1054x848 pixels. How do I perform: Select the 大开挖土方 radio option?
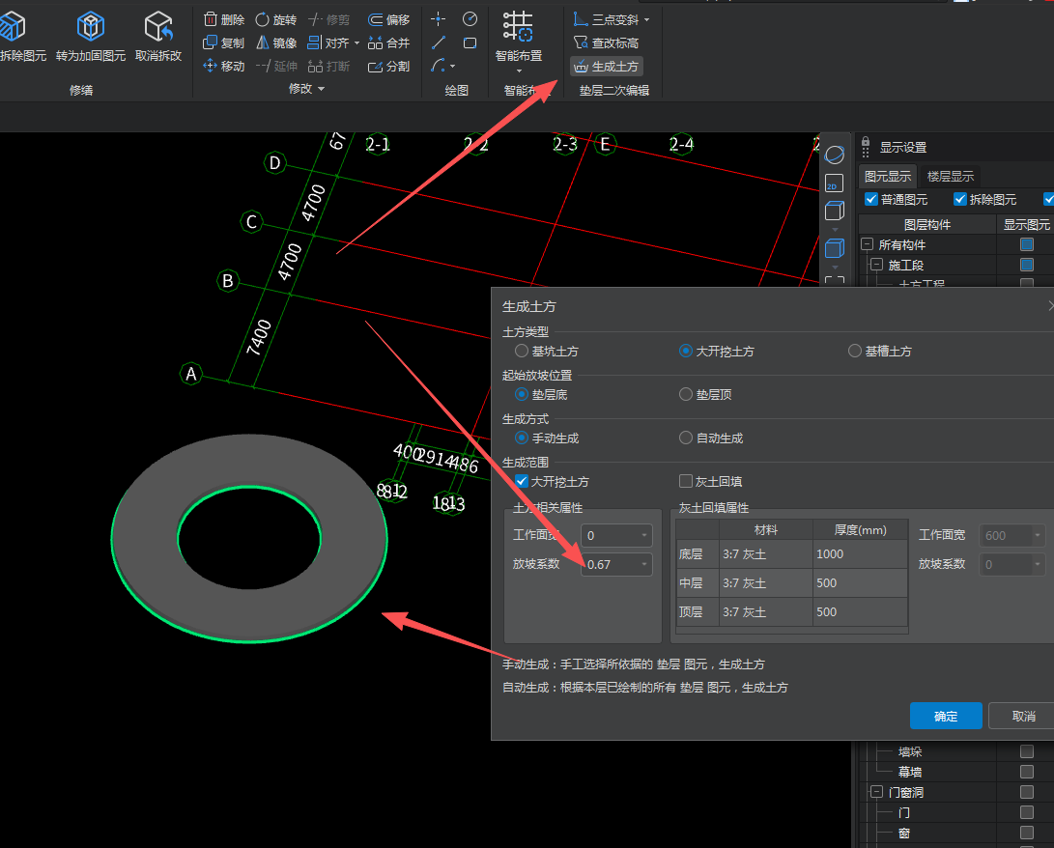click(x=686, y=351)
